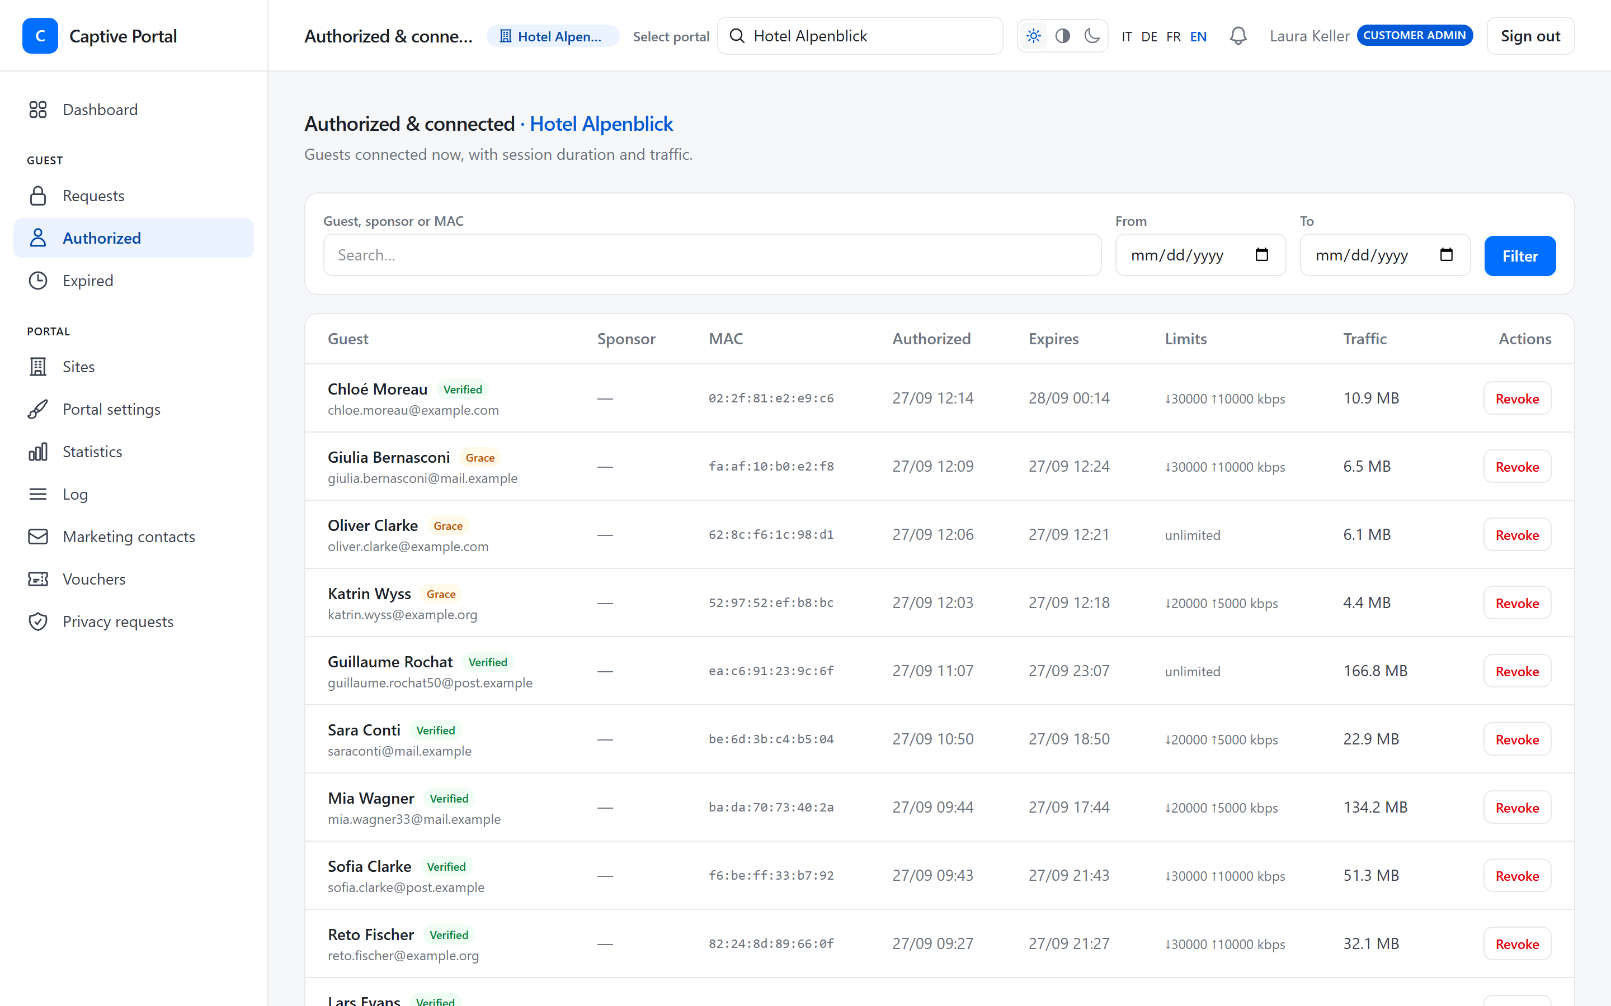Screen dimensions: 1611x1006
Task: Revoke Mia Wagner's access
Action: [x=1517, y=807]
